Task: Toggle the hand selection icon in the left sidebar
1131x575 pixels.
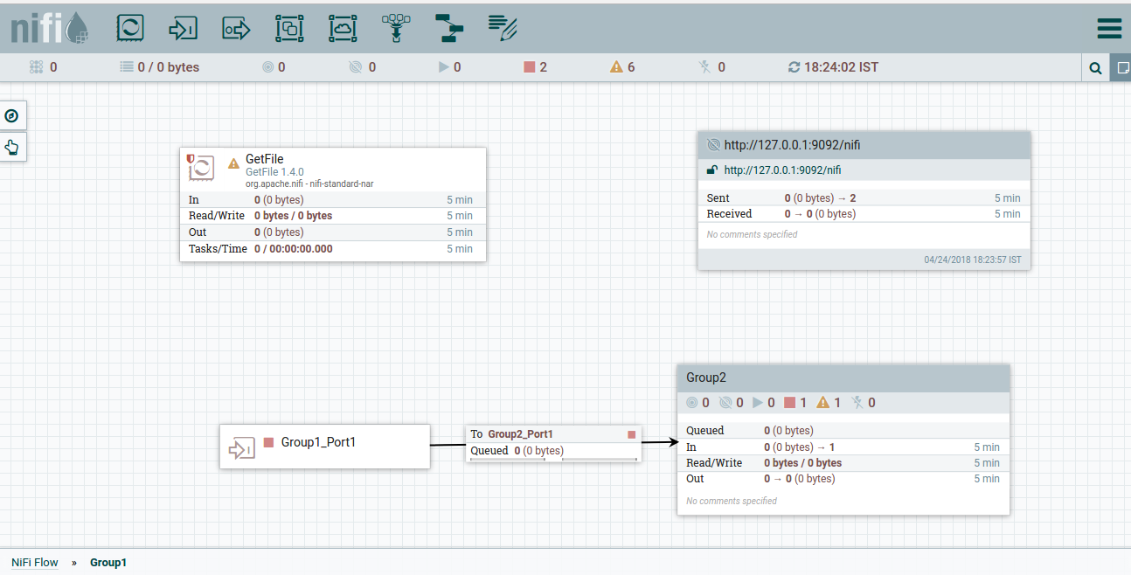Action: point(12,147)
